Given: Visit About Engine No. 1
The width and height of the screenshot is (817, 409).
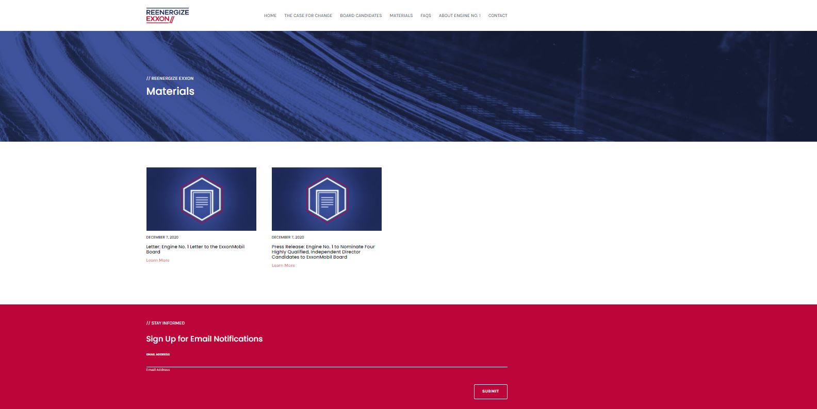Looking at the screenshot, I should click(x=460, y=15).
